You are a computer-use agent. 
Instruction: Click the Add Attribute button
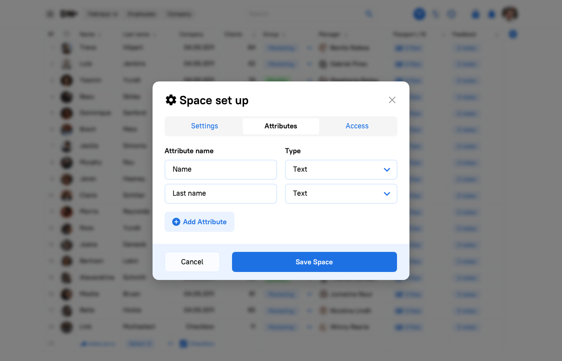tap(200, 222)
